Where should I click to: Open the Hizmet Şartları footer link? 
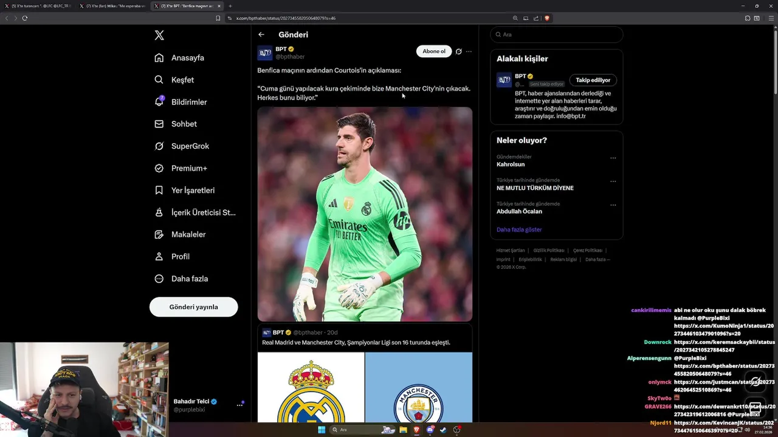click(511, 250)
